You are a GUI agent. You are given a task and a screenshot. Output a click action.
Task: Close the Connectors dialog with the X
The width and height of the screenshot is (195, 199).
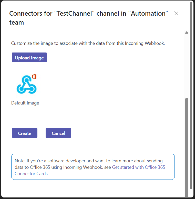[176, 14]
